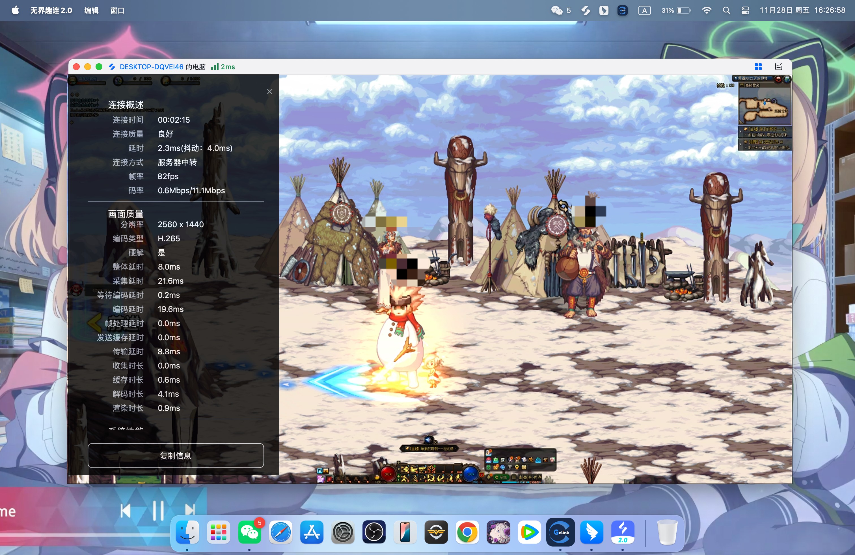Image resolution: width=855 pixels, height=555 pixels.
Task: Open the Gelink menu bar icon
Action: tap(622, 10)
